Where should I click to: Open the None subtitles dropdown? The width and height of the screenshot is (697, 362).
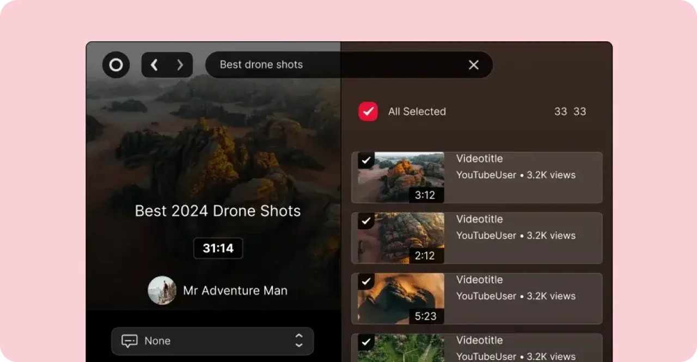pyautogui.click(x=212, y=341)
